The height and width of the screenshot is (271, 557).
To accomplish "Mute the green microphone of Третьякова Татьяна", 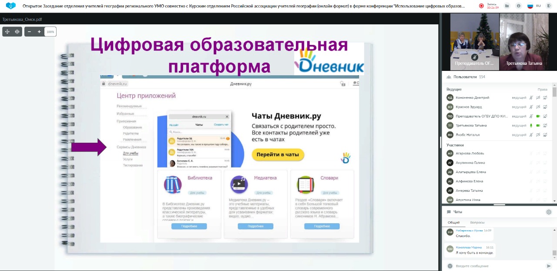I will pos(531,126).
